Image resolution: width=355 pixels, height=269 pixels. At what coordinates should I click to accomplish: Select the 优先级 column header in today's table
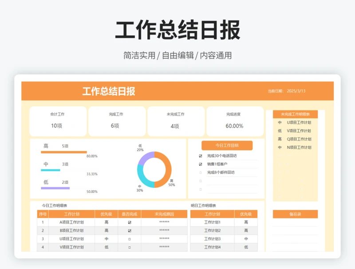coord(106,214)
